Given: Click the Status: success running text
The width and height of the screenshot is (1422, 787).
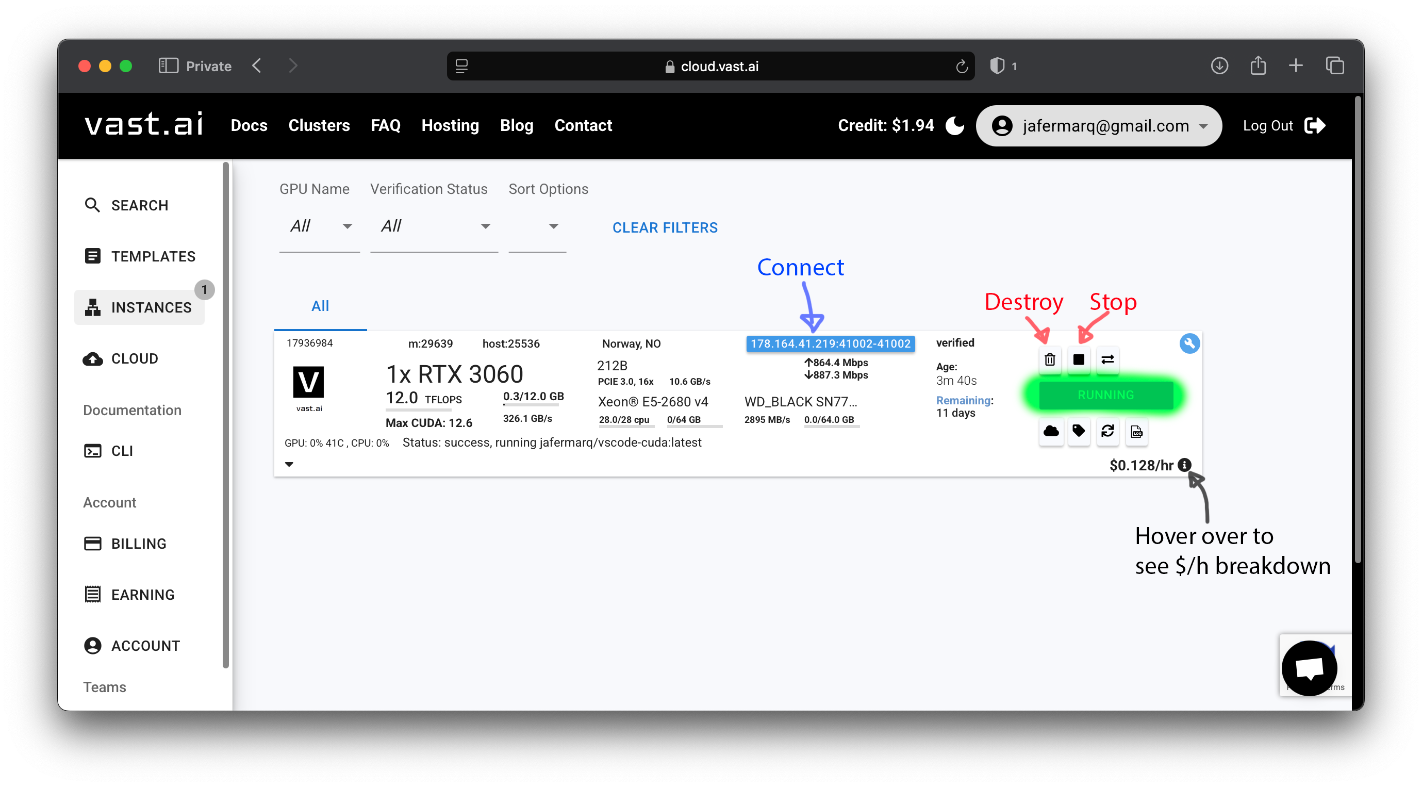Looking at the screenshot, I should tap(552, 442).
